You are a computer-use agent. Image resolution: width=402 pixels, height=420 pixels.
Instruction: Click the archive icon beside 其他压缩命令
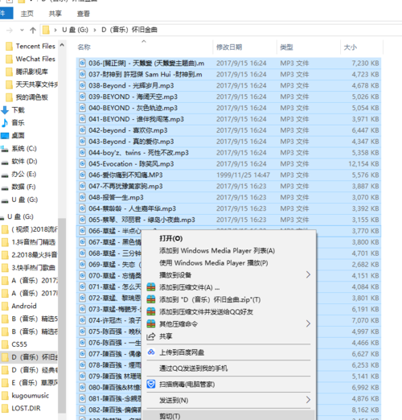151,324
